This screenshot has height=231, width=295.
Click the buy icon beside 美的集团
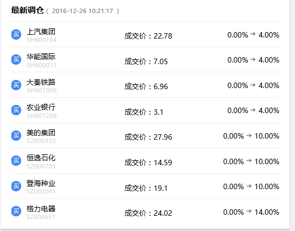click(16, 135)
